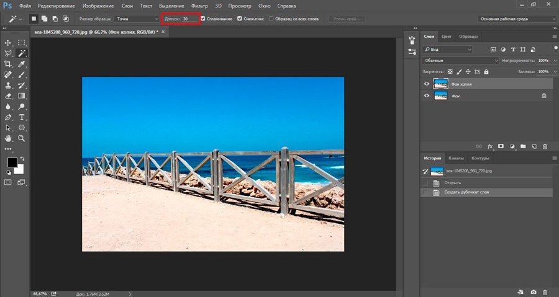The width and height of the screenshot is (559, 297).
Task: Click the fx layer style icon
Action: click(490, 146)
